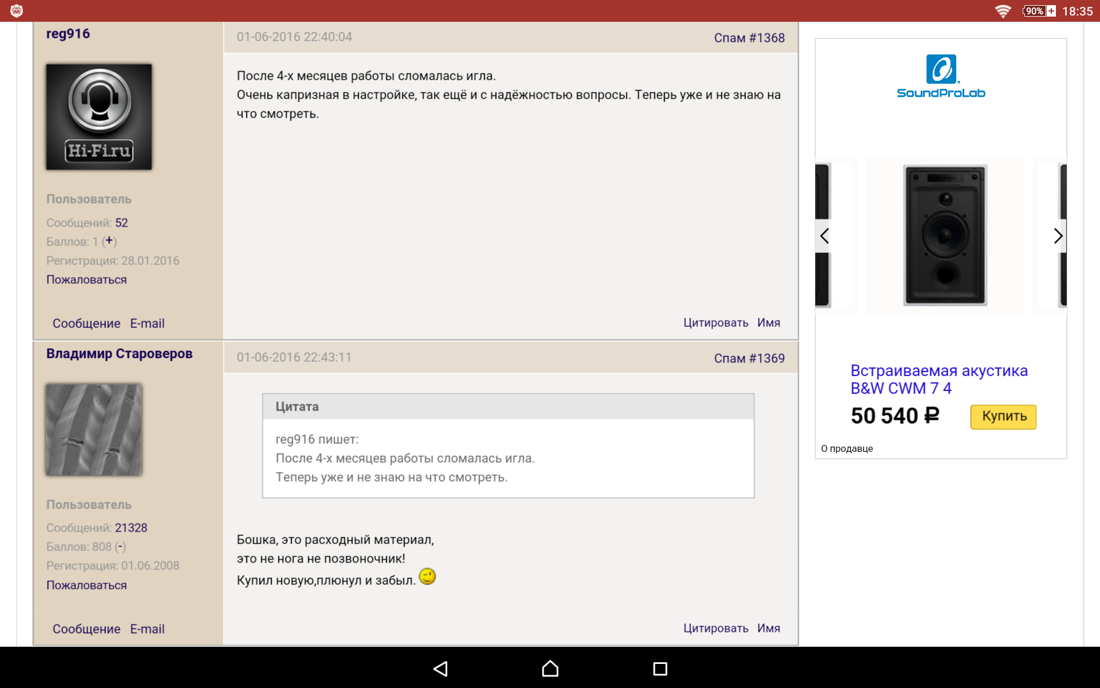Image resolution: width=1100 pixels, height=688 pixels.
Task: Open reg916 Hi-Fi.ru avatar image
Action: click(x=99, y=117)
